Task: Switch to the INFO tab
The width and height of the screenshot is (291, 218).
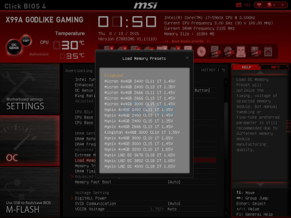Action: (275, 67)
